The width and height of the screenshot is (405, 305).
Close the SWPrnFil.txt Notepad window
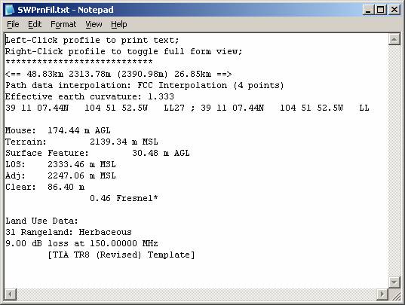[394, 10]
